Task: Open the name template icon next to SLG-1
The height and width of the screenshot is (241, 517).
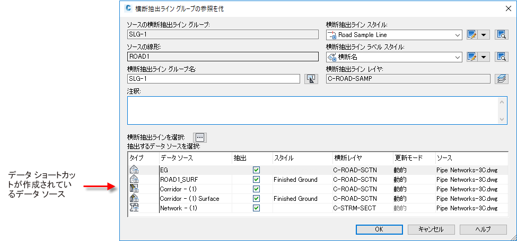Action: (x=310, y=79)
